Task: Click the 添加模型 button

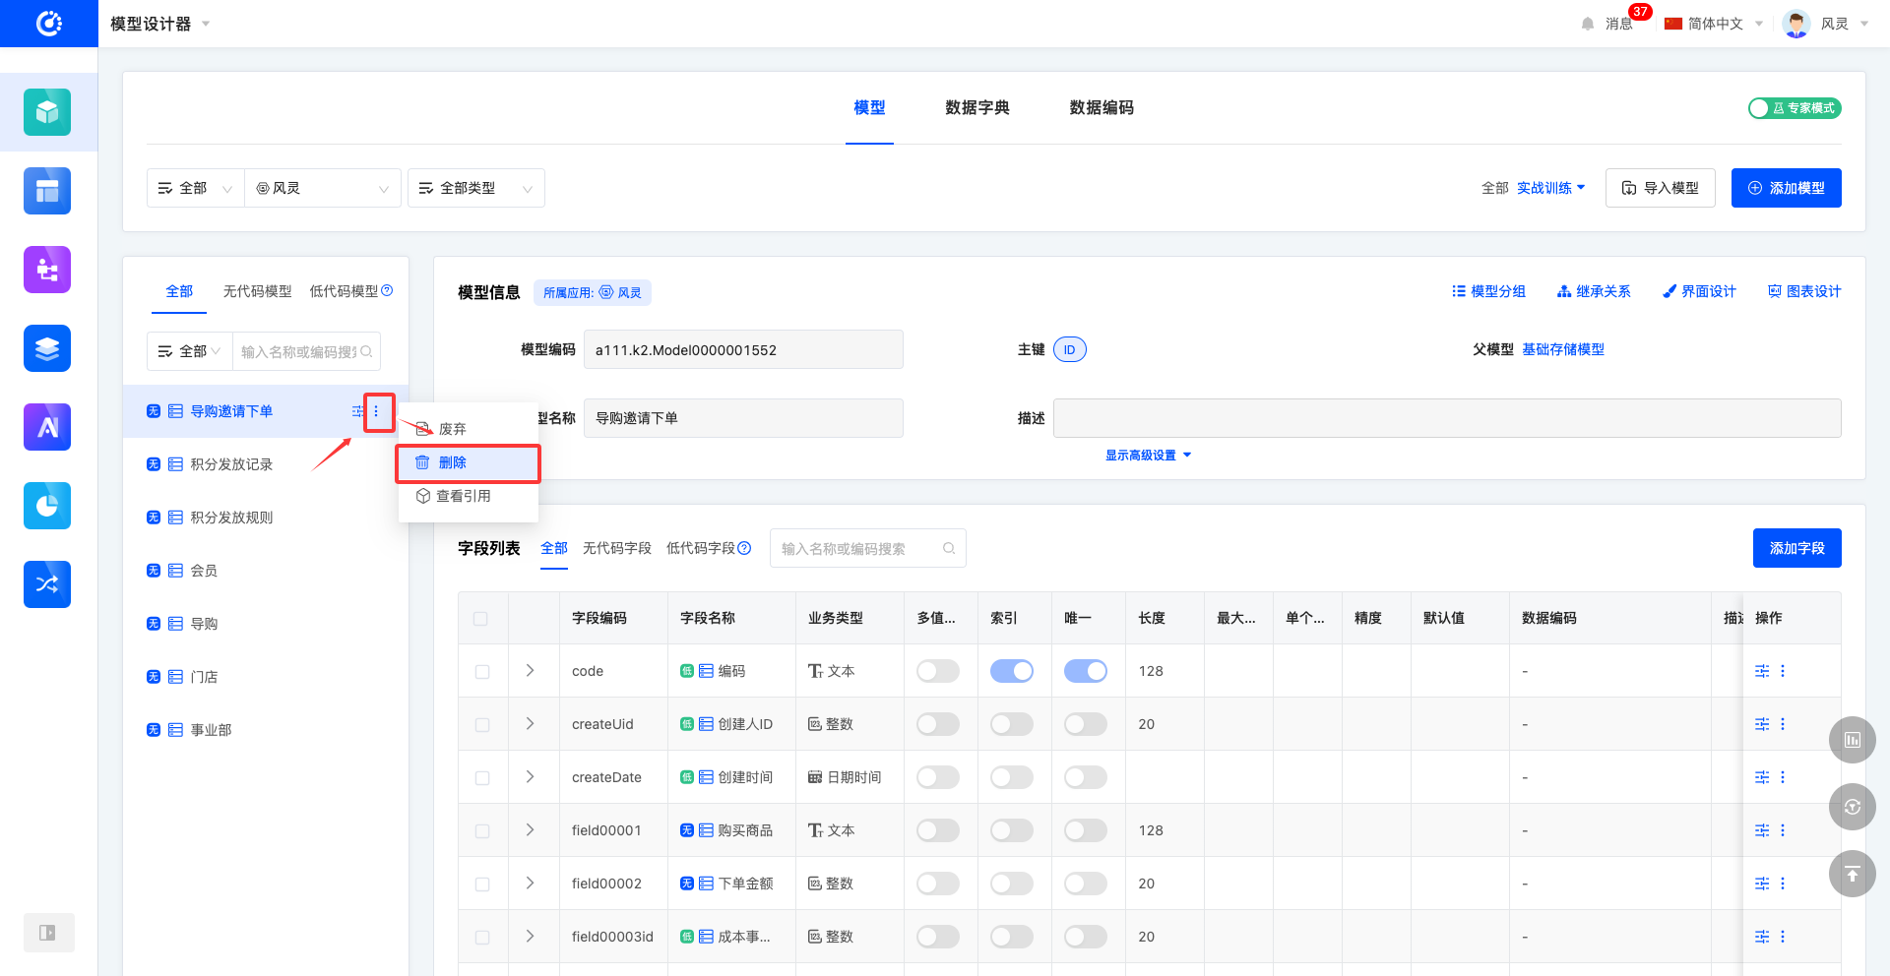Action: pyautogui.click(x=1787, y=188)
